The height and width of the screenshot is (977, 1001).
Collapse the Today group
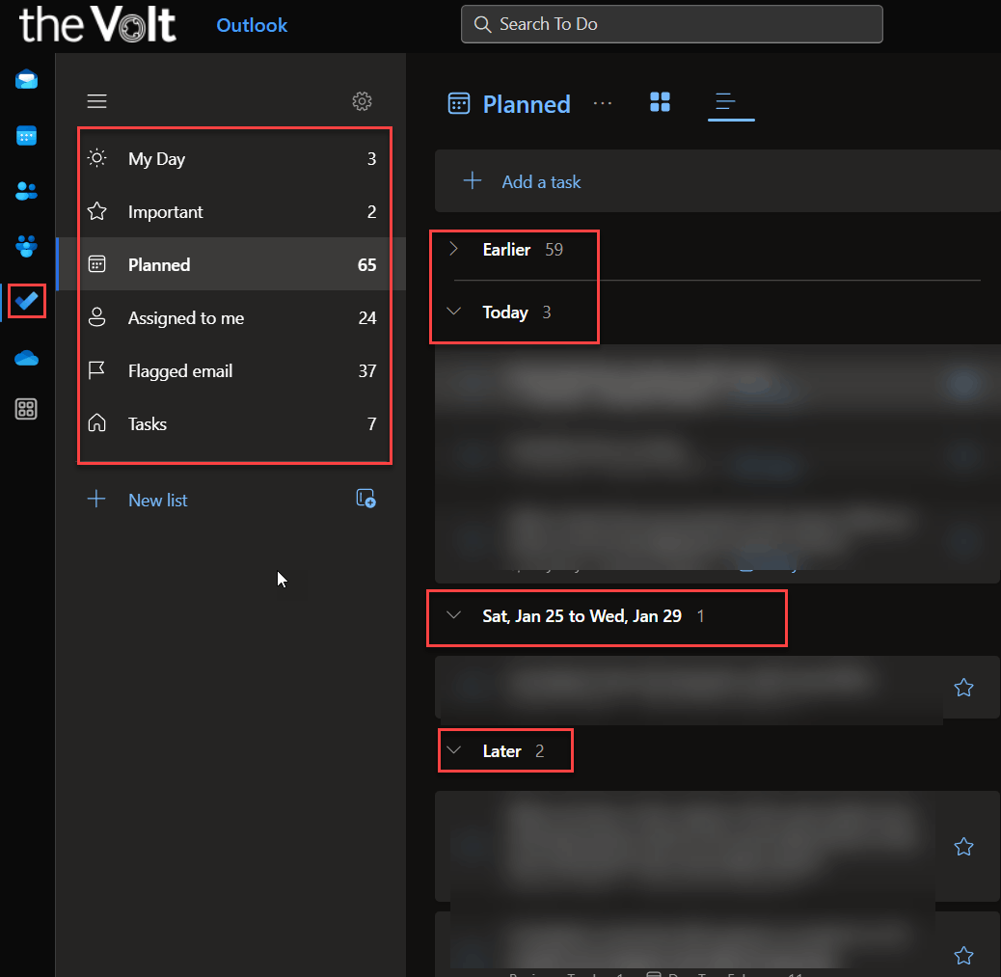pos(454,312)
